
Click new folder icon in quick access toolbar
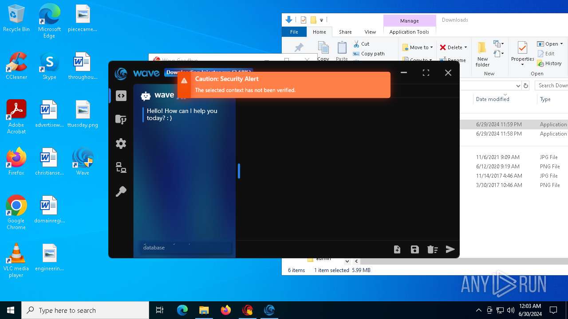click(x=313, y=20)
